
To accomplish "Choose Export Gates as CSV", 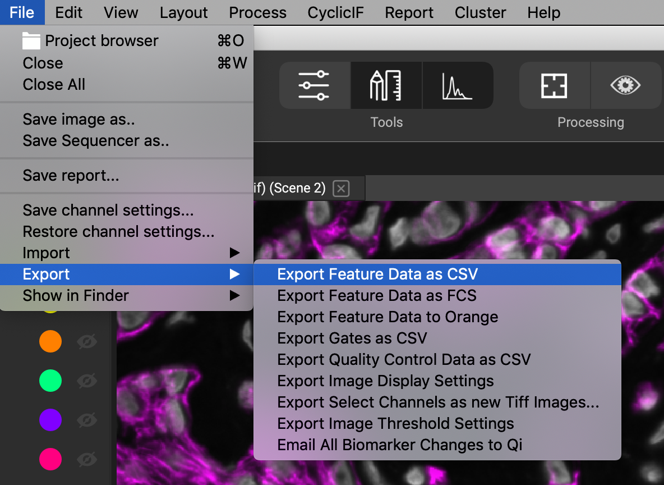I will pyautogui.click(x=437, y=338).
